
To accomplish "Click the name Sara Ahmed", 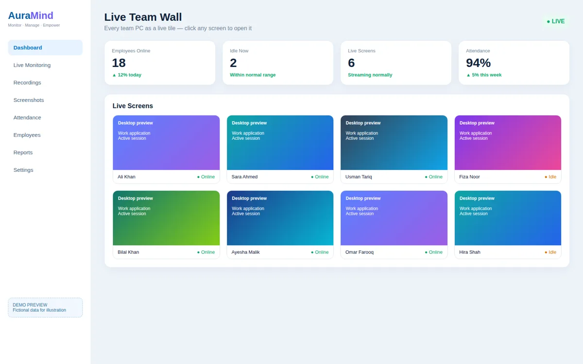I will 244,177.
